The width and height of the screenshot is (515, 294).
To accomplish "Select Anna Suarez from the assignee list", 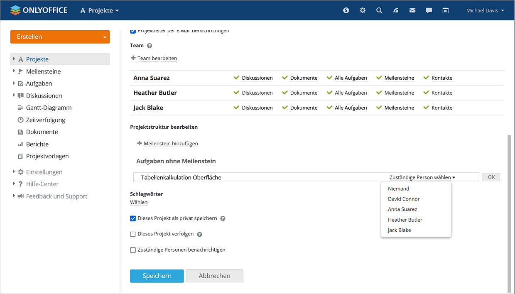I will click(x=416, y=209).
